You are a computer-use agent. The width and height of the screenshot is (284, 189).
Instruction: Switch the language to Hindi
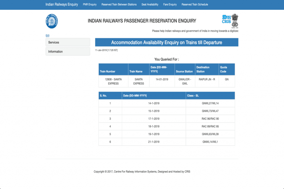pyautogui.click(x=47, y=36)
